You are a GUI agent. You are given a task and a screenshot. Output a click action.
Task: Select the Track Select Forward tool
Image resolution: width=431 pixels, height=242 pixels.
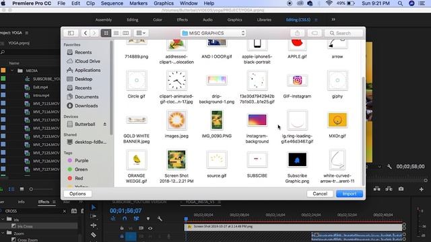pyautogui.click(x=94, y=216)
